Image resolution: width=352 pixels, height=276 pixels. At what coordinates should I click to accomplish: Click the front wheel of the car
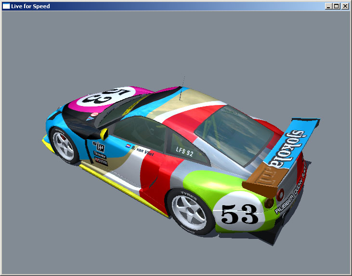click(x=65, y=145)
